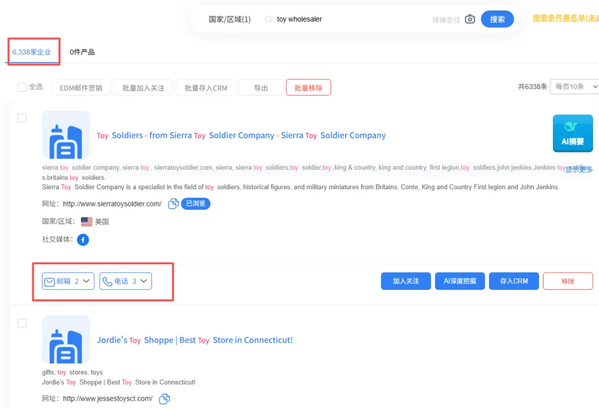
Task: Click the United States flag icon
Action: pyautogui.click(x=87, y=221)
